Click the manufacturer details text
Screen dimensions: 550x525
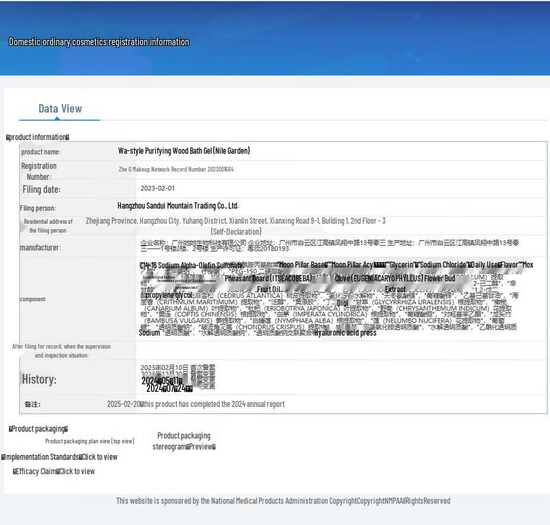point(329,246)
